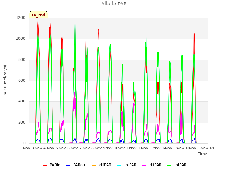
Task: Click the blue PARout legend swatch
Action: point(68,166)
